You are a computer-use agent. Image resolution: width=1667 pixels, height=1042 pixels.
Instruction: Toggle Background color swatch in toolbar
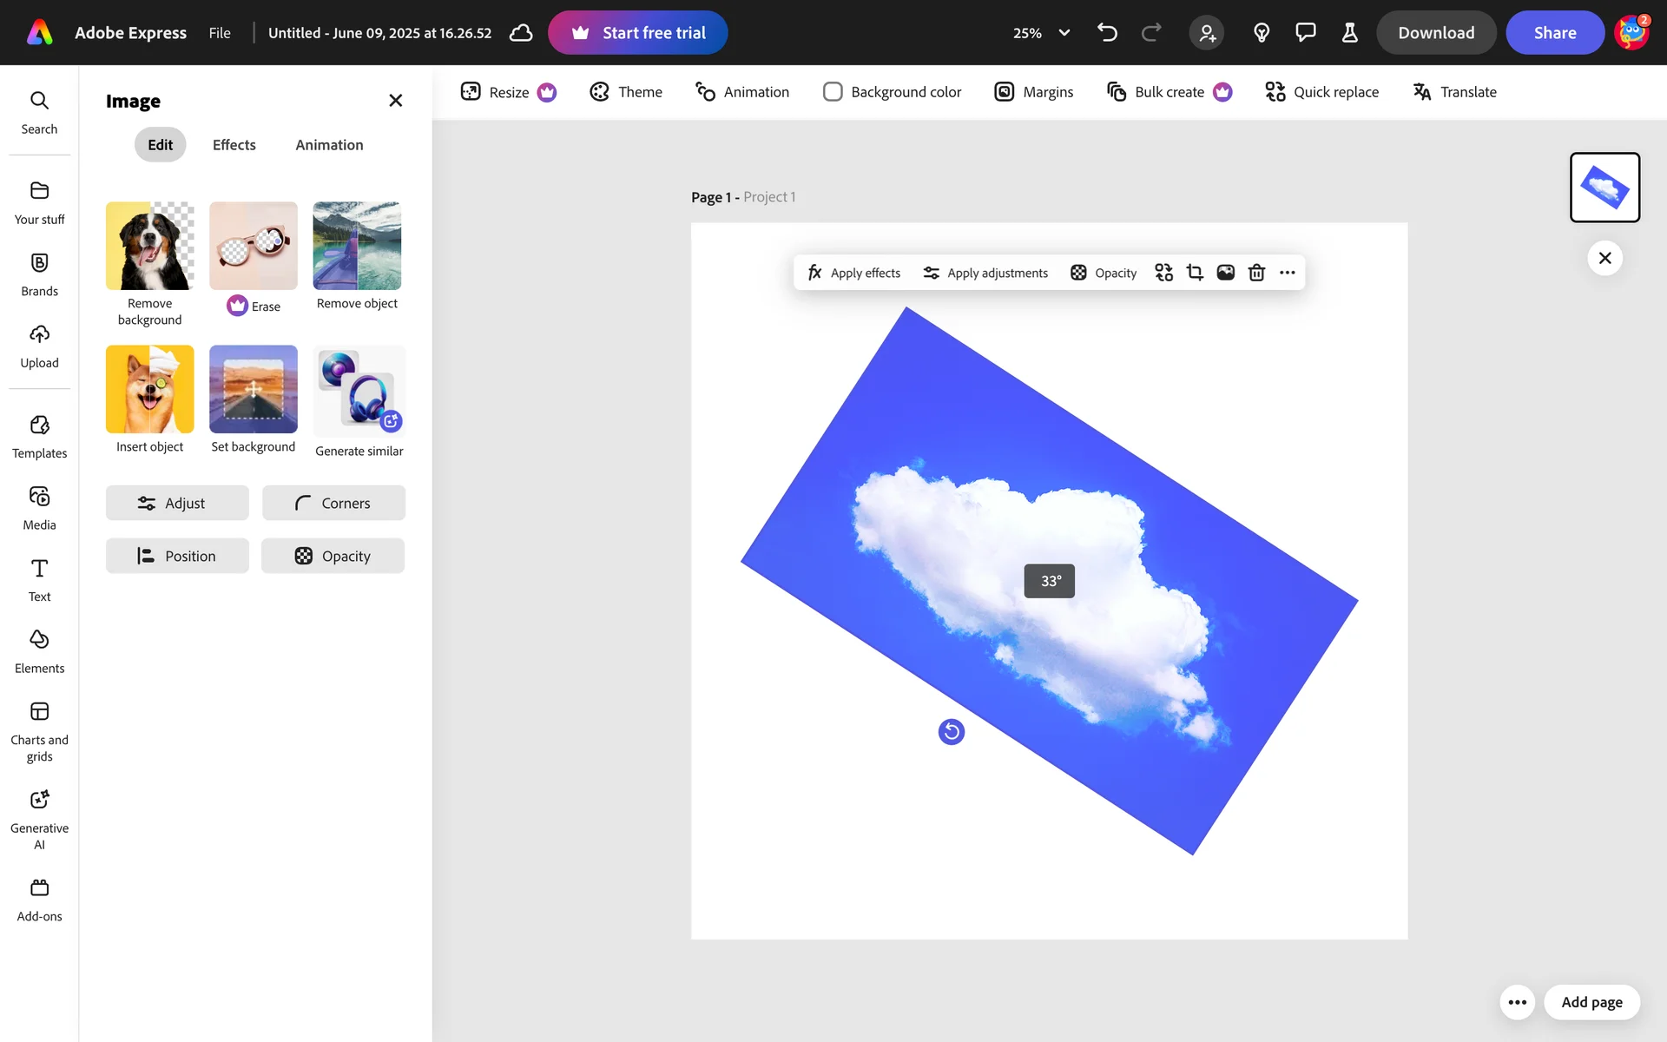833,92
